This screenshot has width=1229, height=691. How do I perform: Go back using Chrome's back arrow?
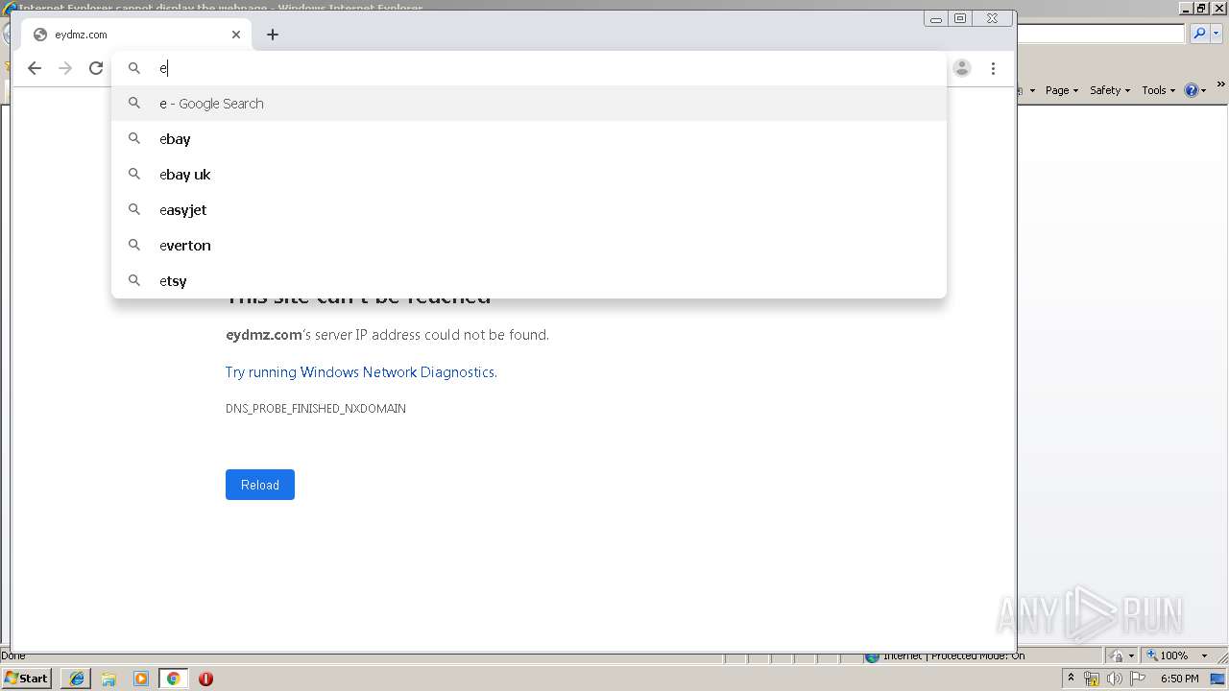[x=35, y=68]
